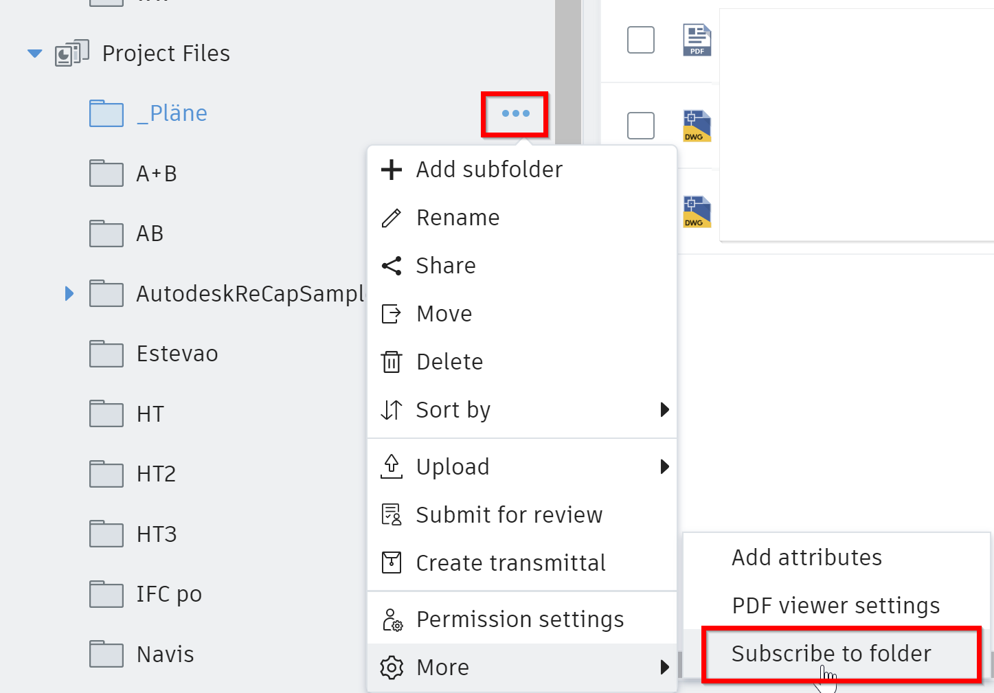Select Subscribe to folder option
This screenshot has width=994, height=693.
(x=831, y=654)
